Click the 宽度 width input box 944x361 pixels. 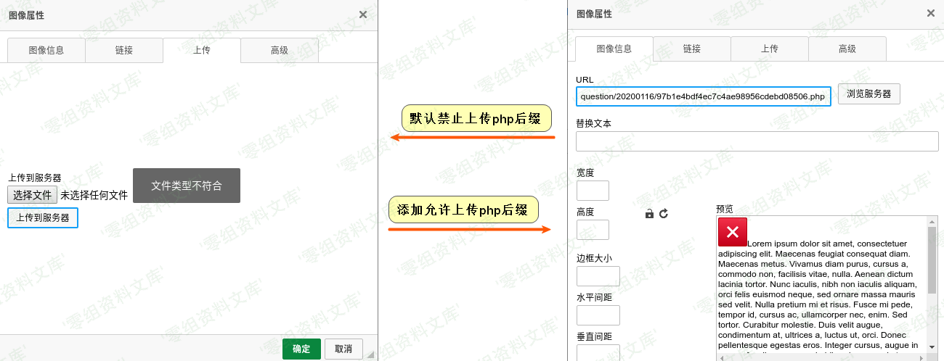593,191
